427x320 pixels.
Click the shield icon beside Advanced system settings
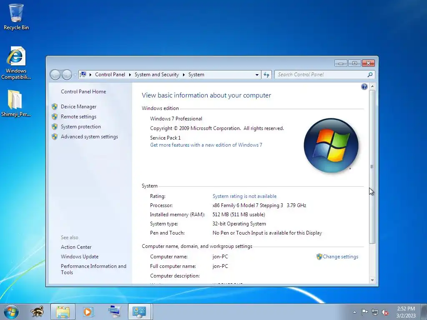[x=55, y=137]
